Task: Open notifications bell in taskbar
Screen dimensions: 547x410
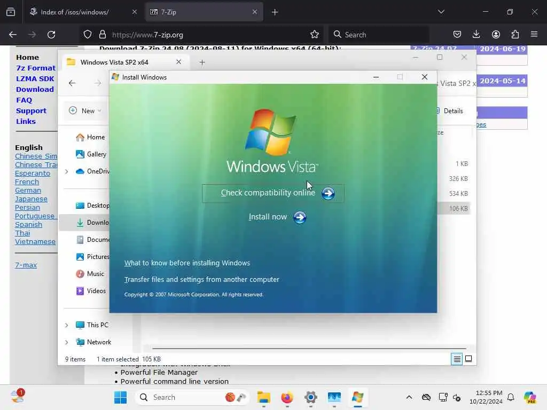Action: point(511,397)
